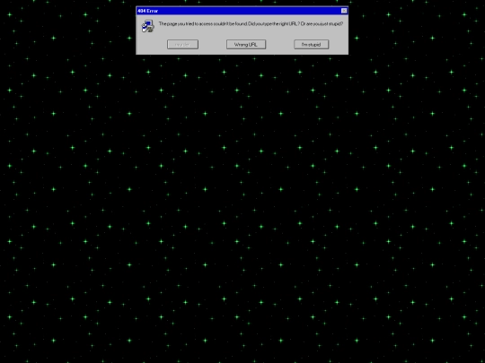Click the "page you tried to access" message
The height and width of the screenshot is (363, 485).
(251, 24)
